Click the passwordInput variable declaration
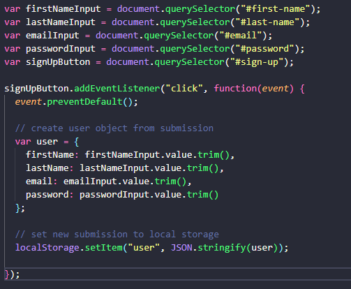The height and width of the screenshot is (289, 351). click(61, 49)
